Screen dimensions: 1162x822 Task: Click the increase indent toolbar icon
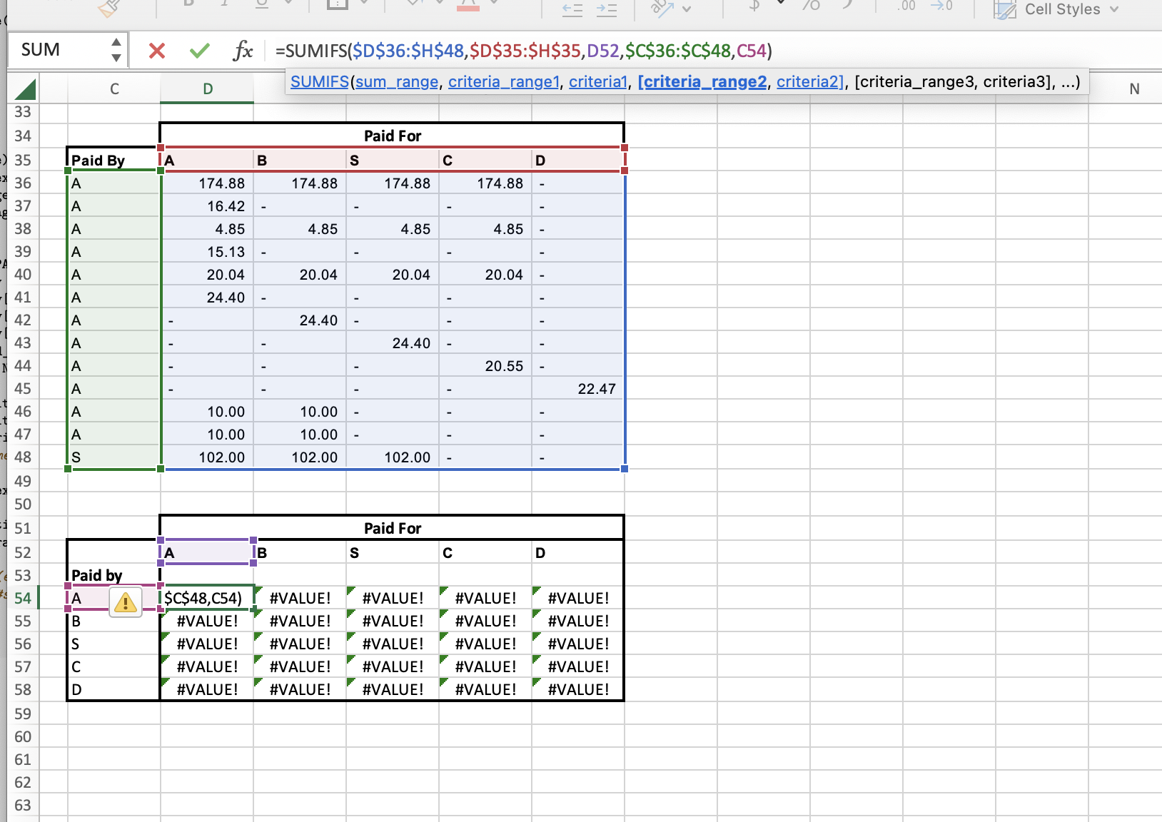607,10
